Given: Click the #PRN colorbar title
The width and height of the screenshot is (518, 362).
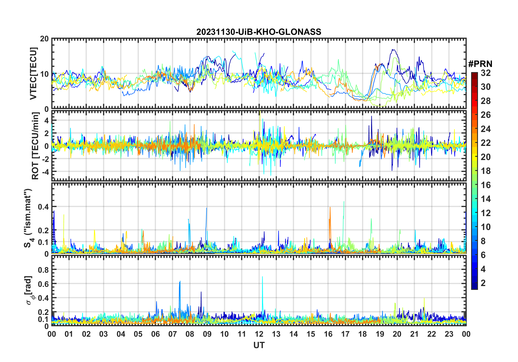Looking at the screenshot, I should click(480, 64).
